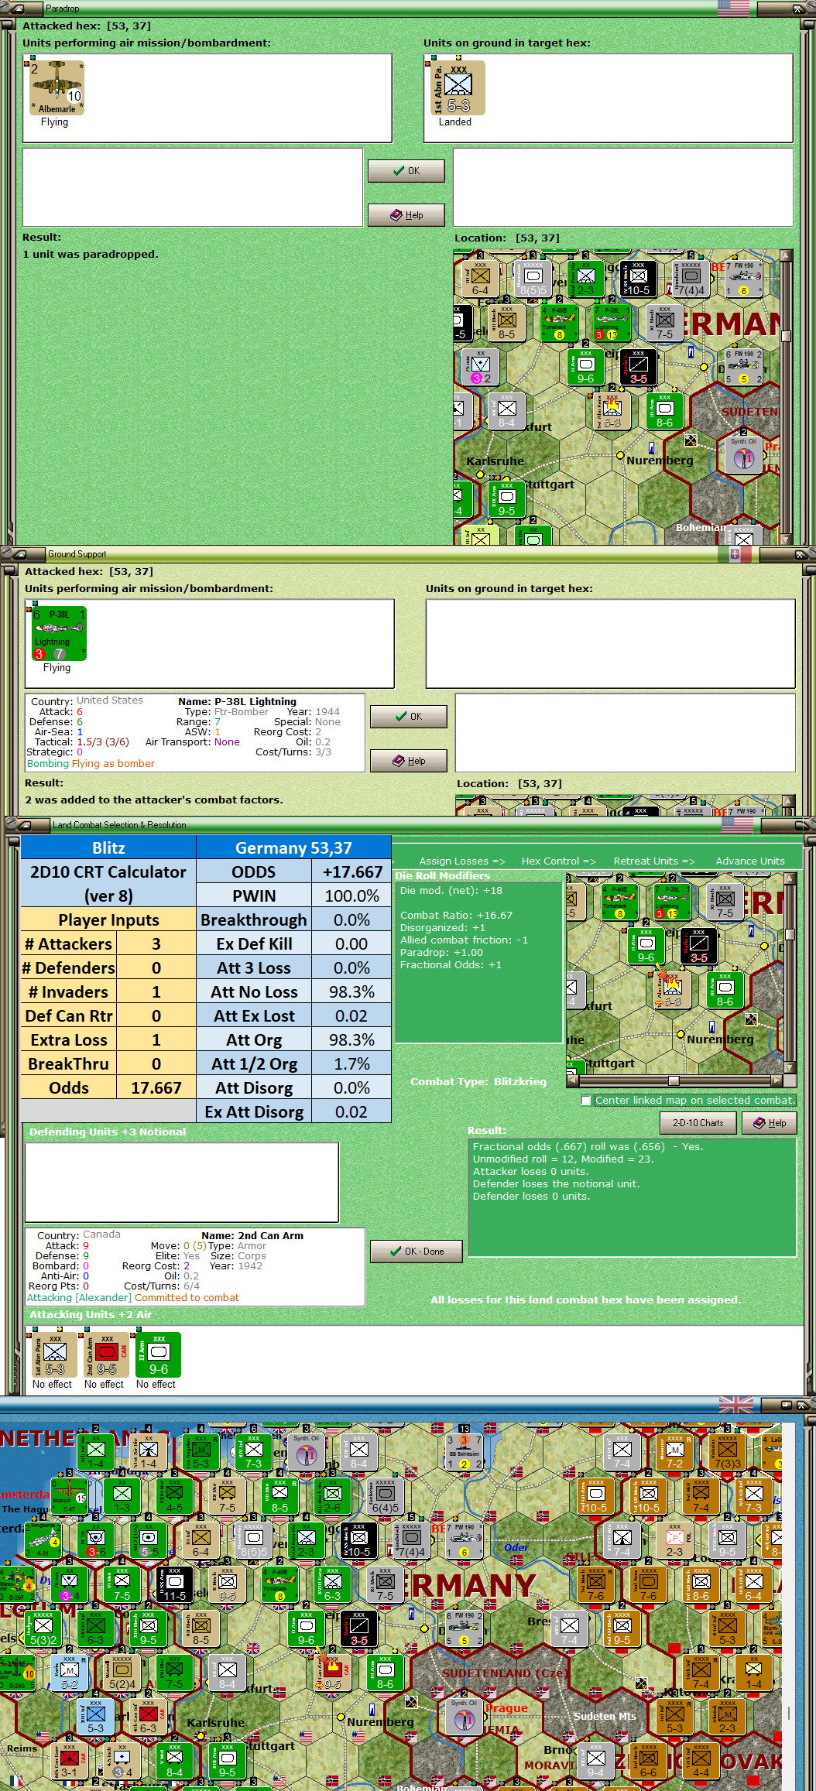Click the gray 7(4)4 counter on main map
The height and width of the screenshot is (1791, 816).
tap(411, 1541)
